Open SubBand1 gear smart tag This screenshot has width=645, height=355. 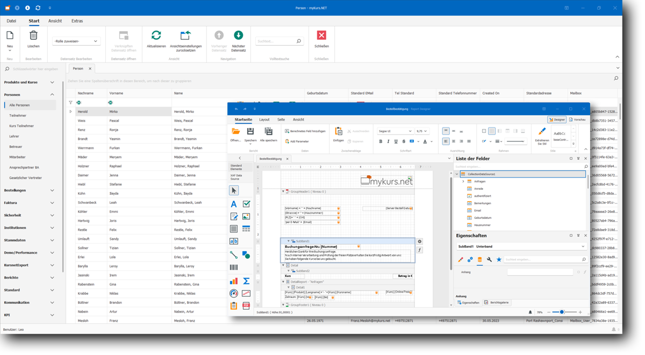pyautogui.click(x=420, y=242)
